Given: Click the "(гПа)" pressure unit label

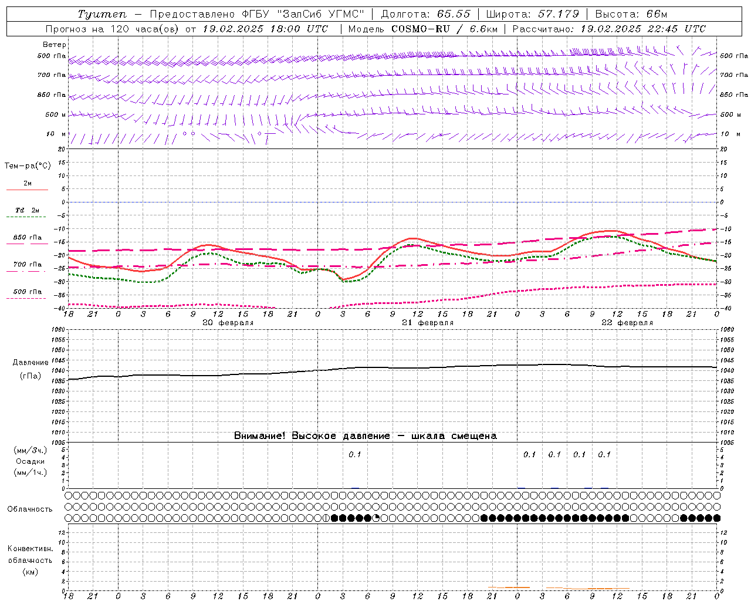Looking at the screenshot, I should tap(31, 376).
